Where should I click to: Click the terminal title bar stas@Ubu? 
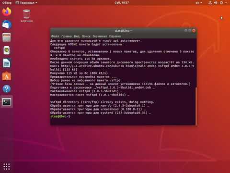point(123,30)
